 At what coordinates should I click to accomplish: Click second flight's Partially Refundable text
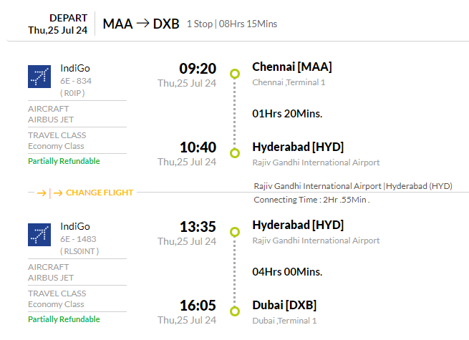[x=64, y=319]
